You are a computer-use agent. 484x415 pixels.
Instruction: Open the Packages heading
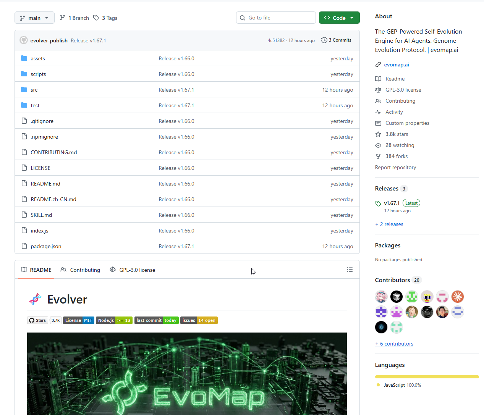(x=388, y=245)
